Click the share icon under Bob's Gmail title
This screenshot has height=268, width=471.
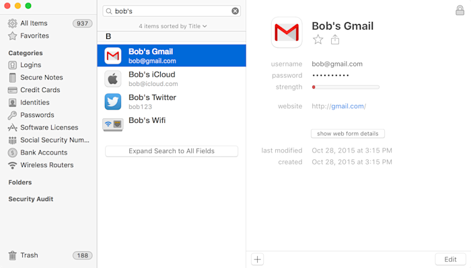click(335, 40)
